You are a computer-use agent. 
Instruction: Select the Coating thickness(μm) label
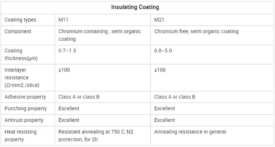point(21,54)
